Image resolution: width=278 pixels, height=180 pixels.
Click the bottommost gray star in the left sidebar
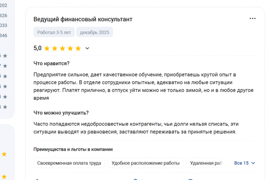[x=5, y=107]
